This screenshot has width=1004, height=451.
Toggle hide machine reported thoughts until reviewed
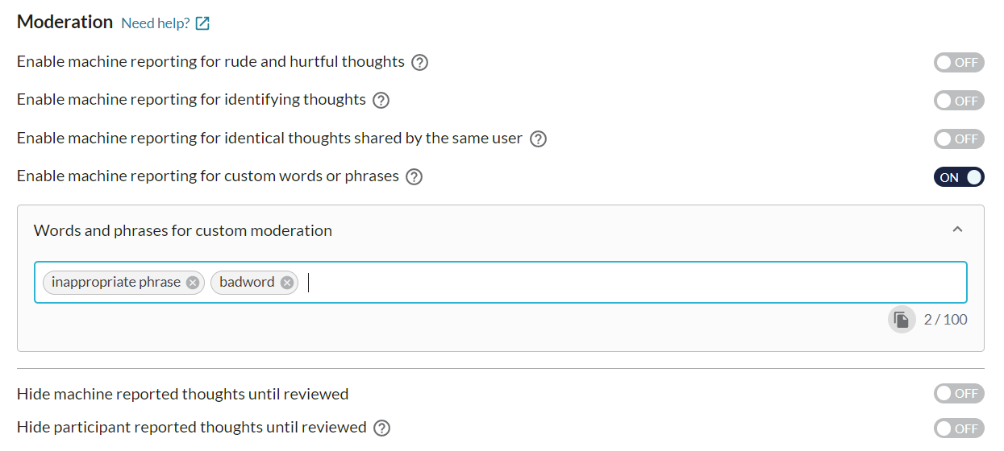point(959,393)
